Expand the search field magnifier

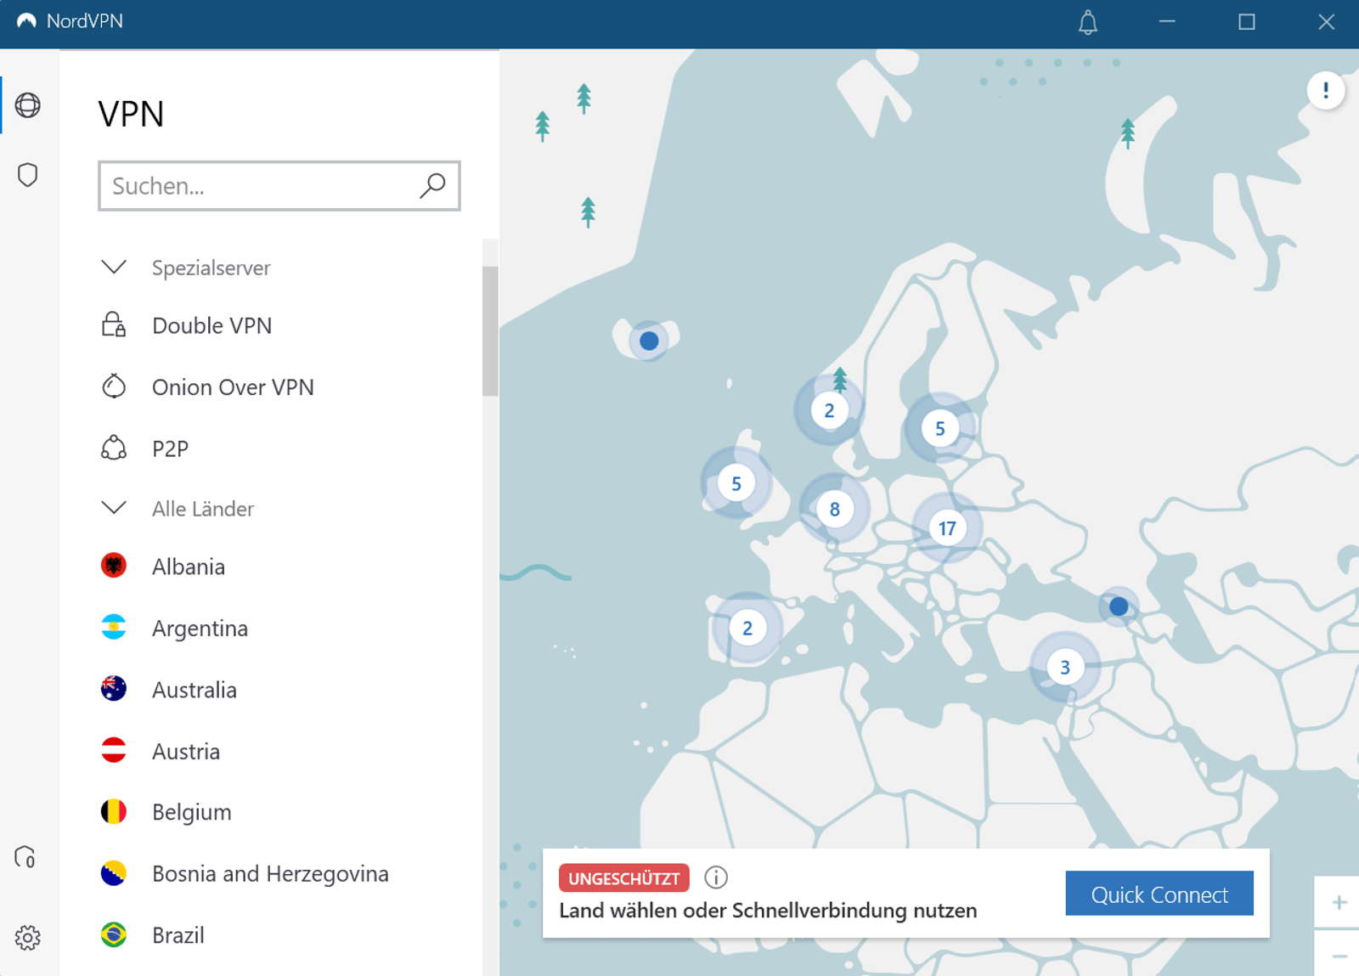point(433,185)
